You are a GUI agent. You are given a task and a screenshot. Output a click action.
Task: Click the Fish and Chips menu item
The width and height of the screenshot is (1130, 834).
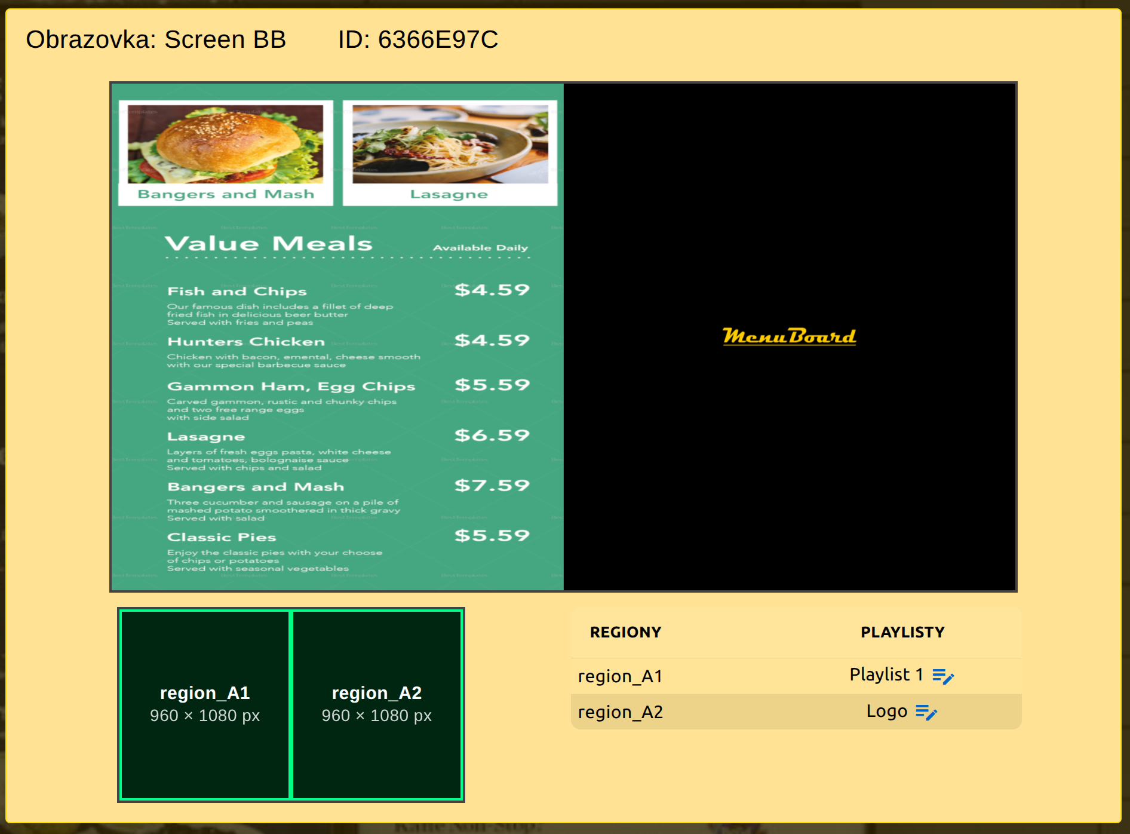[x=237, y=292]
